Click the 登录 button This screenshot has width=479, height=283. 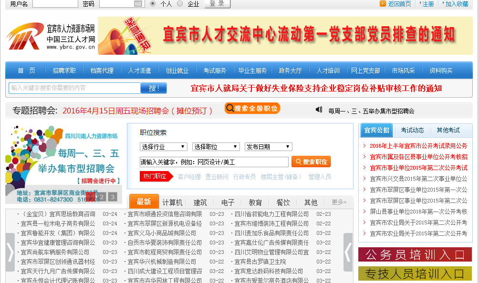tap(217, 4)
